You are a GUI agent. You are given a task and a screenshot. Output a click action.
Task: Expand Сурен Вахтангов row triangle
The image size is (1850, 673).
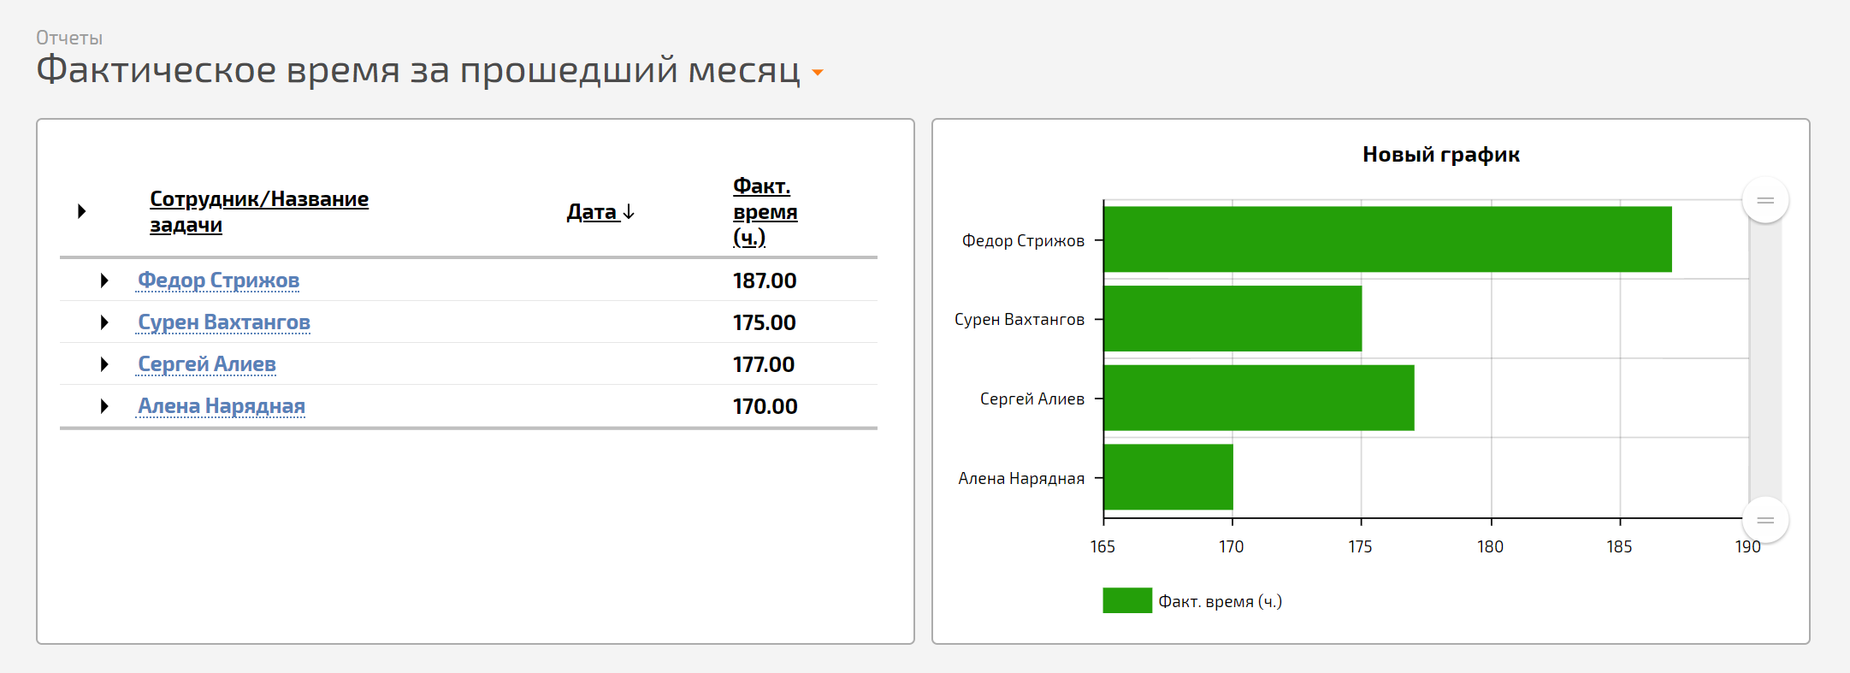tap(104, 322)
